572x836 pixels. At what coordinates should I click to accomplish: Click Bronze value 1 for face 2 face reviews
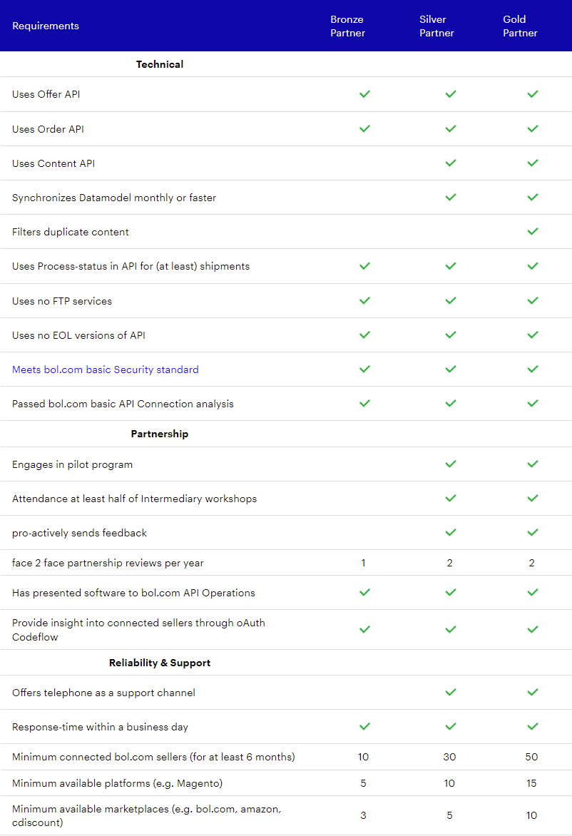364,563
